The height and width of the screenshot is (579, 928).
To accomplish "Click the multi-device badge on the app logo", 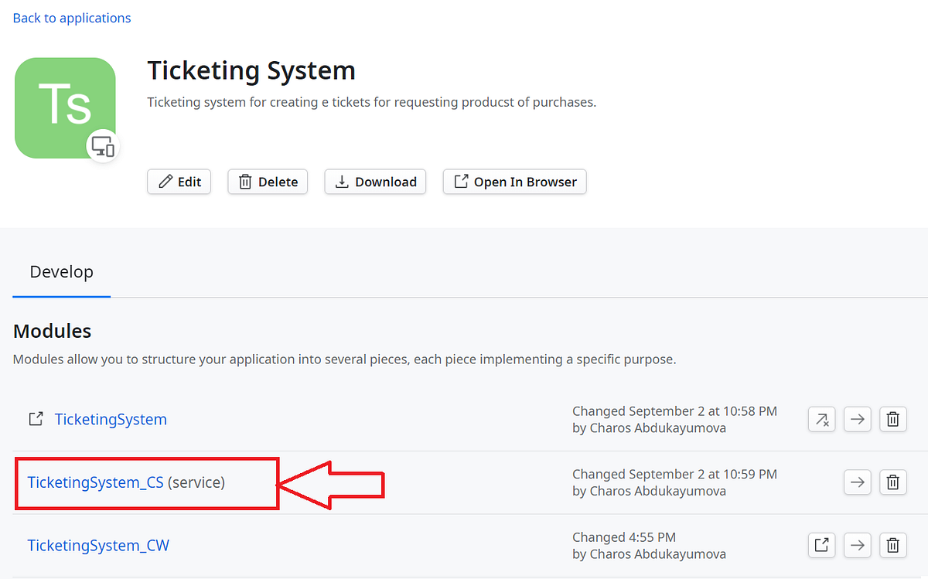I will (103, 146).
